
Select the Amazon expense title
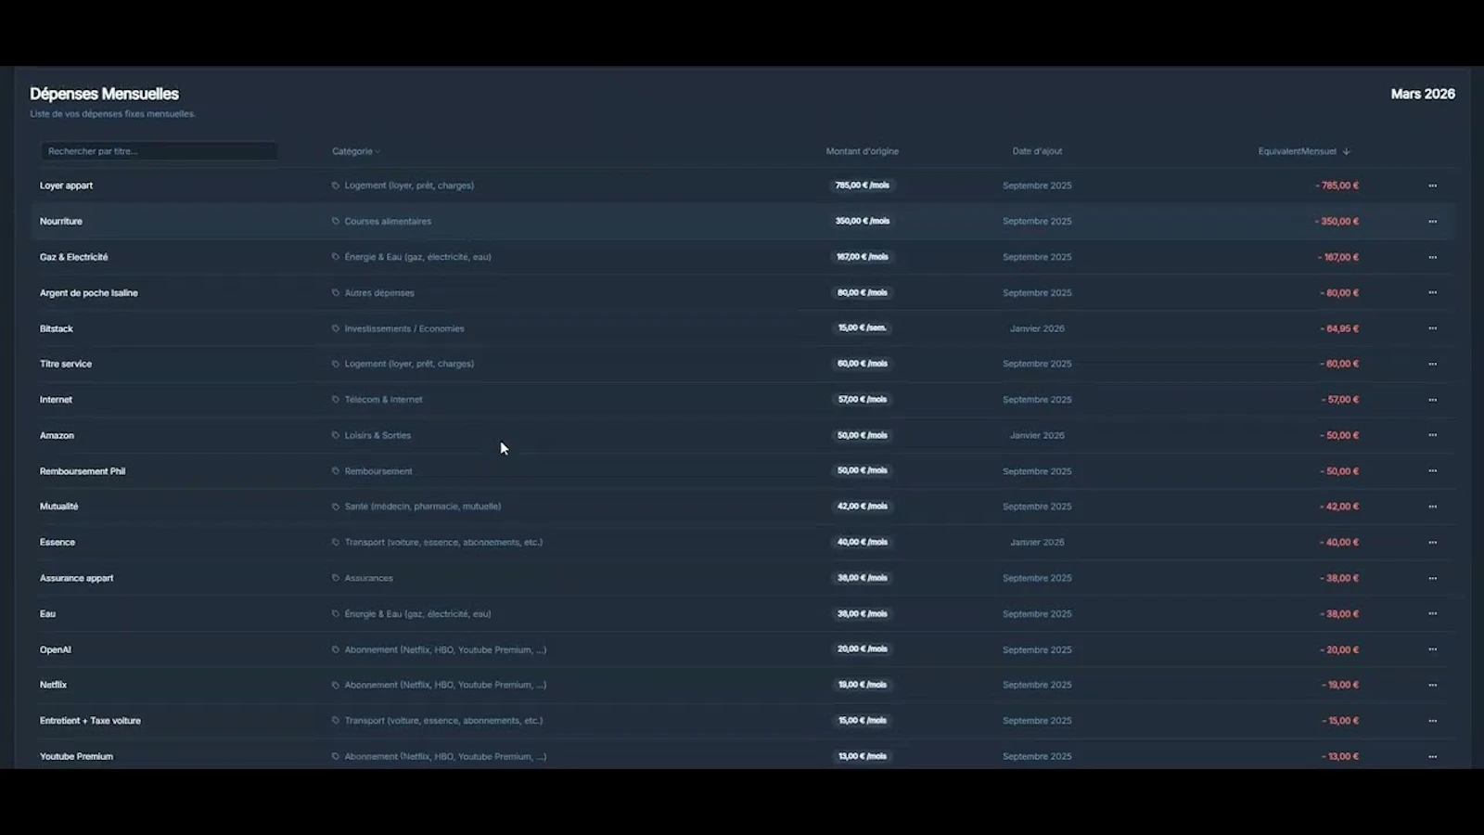(57, 435)
